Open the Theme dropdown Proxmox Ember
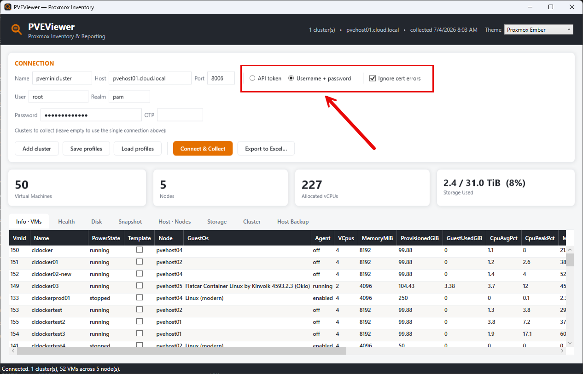 point(539,29)
